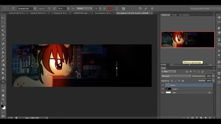Image resolution: width=221 pixels, height=124 pixels.
Task: Open the font size dropdown
Action: pyautogui.click(x=68, y=9)
